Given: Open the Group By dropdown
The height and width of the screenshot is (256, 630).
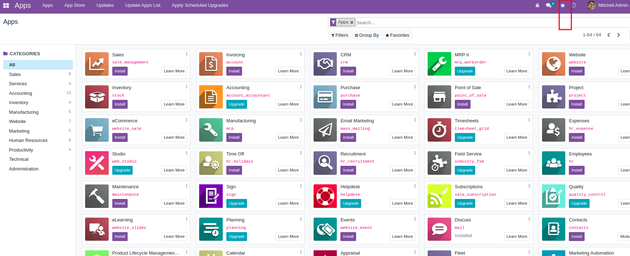Looking at the screenshot, I should [x=366, y=35].
